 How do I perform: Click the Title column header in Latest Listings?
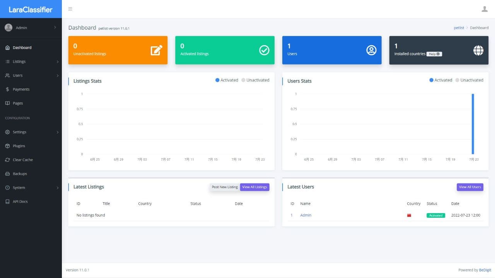click(x=106, y=203)
